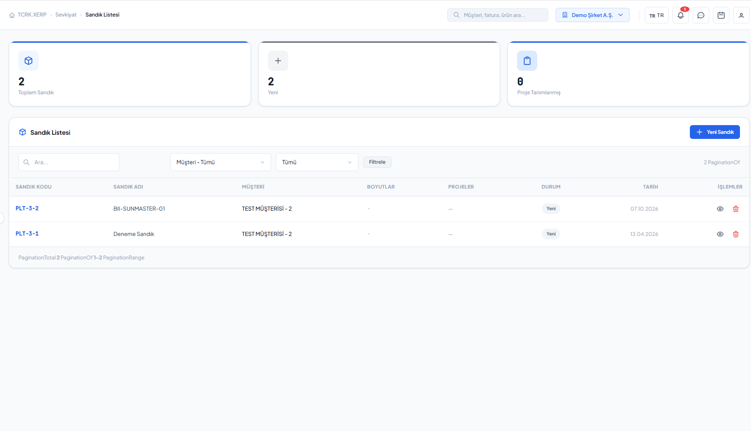Click the home icon in breadcrumb
Screen dimensions: 751x431
12,15
